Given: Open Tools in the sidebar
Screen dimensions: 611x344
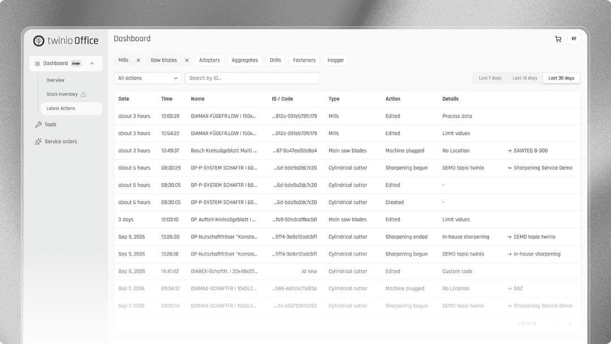Looking at the screenshot, I should (x=50, y=124).
